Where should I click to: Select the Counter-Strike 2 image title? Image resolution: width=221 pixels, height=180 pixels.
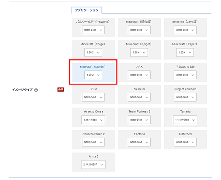(94, 134)
